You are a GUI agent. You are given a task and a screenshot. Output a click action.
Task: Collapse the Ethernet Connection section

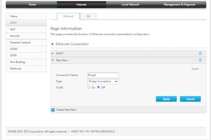click(52, 44)
